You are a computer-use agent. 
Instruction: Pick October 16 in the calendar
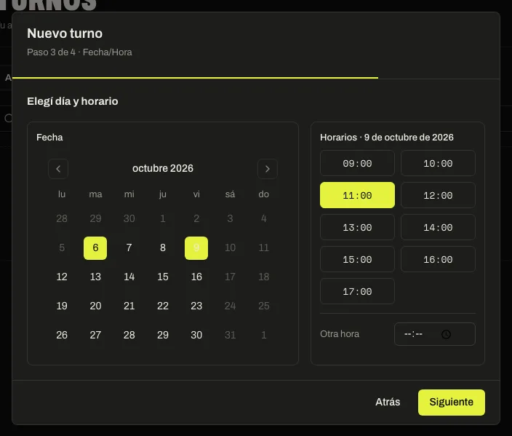(x=196, y=277)
